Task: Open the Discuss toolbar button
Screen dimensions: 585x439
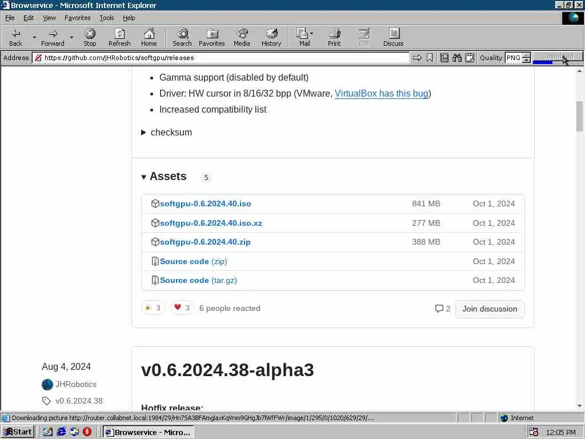Action: pos(393,37)
